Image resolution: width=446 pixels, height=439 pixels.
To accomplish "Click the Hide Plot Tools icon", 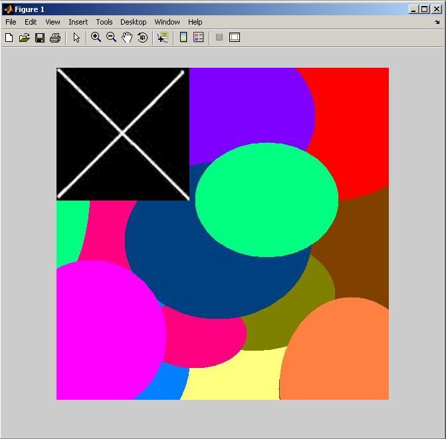I will point(219,38).
